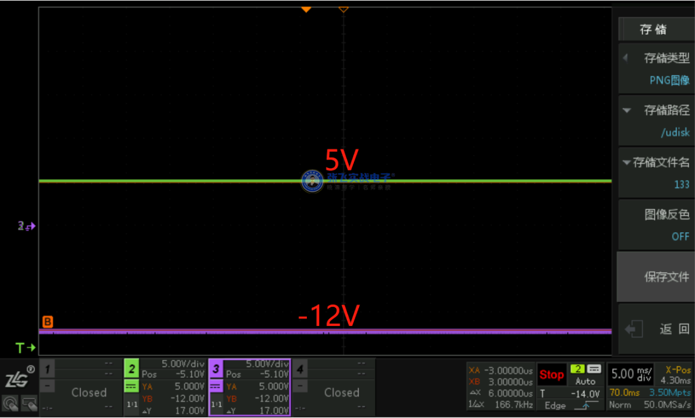The image size is (695, 418).
Task: Click the rising edge slope icon
Action: pyautogui.click(x=585, y=405)
